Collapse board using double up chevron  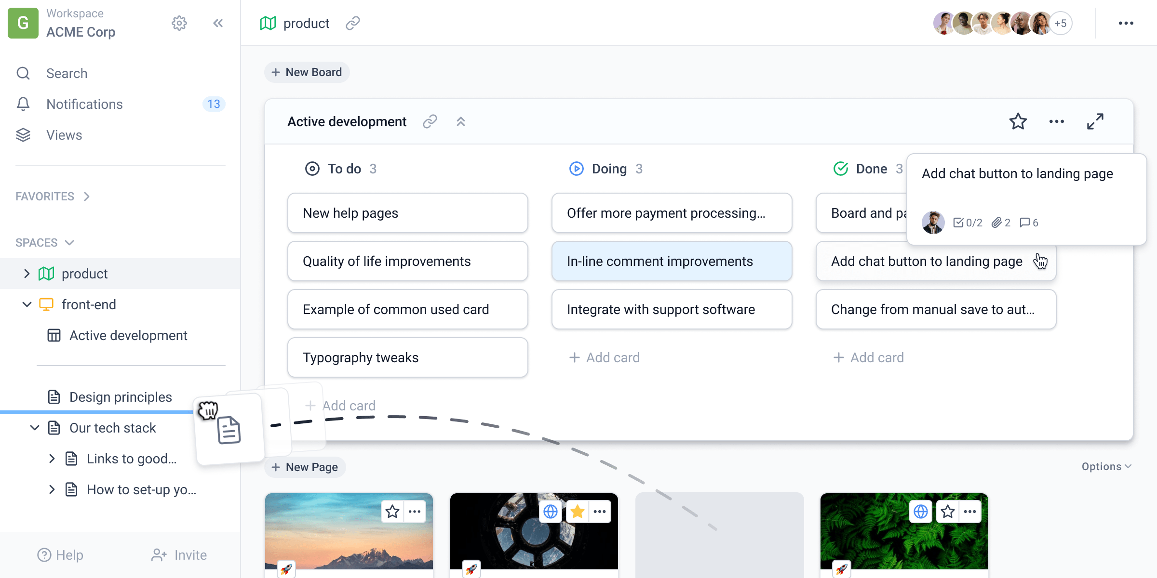461,121
